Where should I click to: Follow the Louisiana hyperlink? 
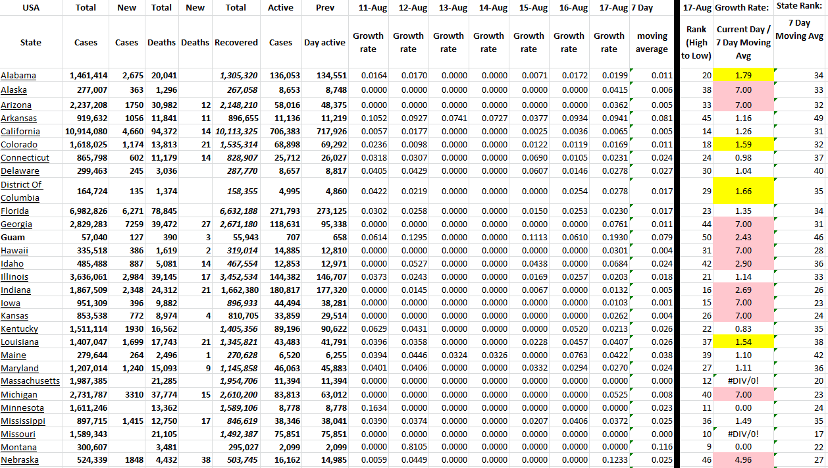[20, 342]
